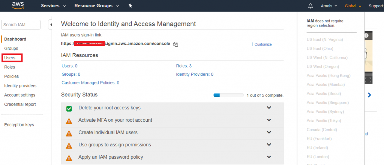Select Asia Pacific (Singapore) region
This screenshot has height=165, width=384.
(x=328, y=103)
